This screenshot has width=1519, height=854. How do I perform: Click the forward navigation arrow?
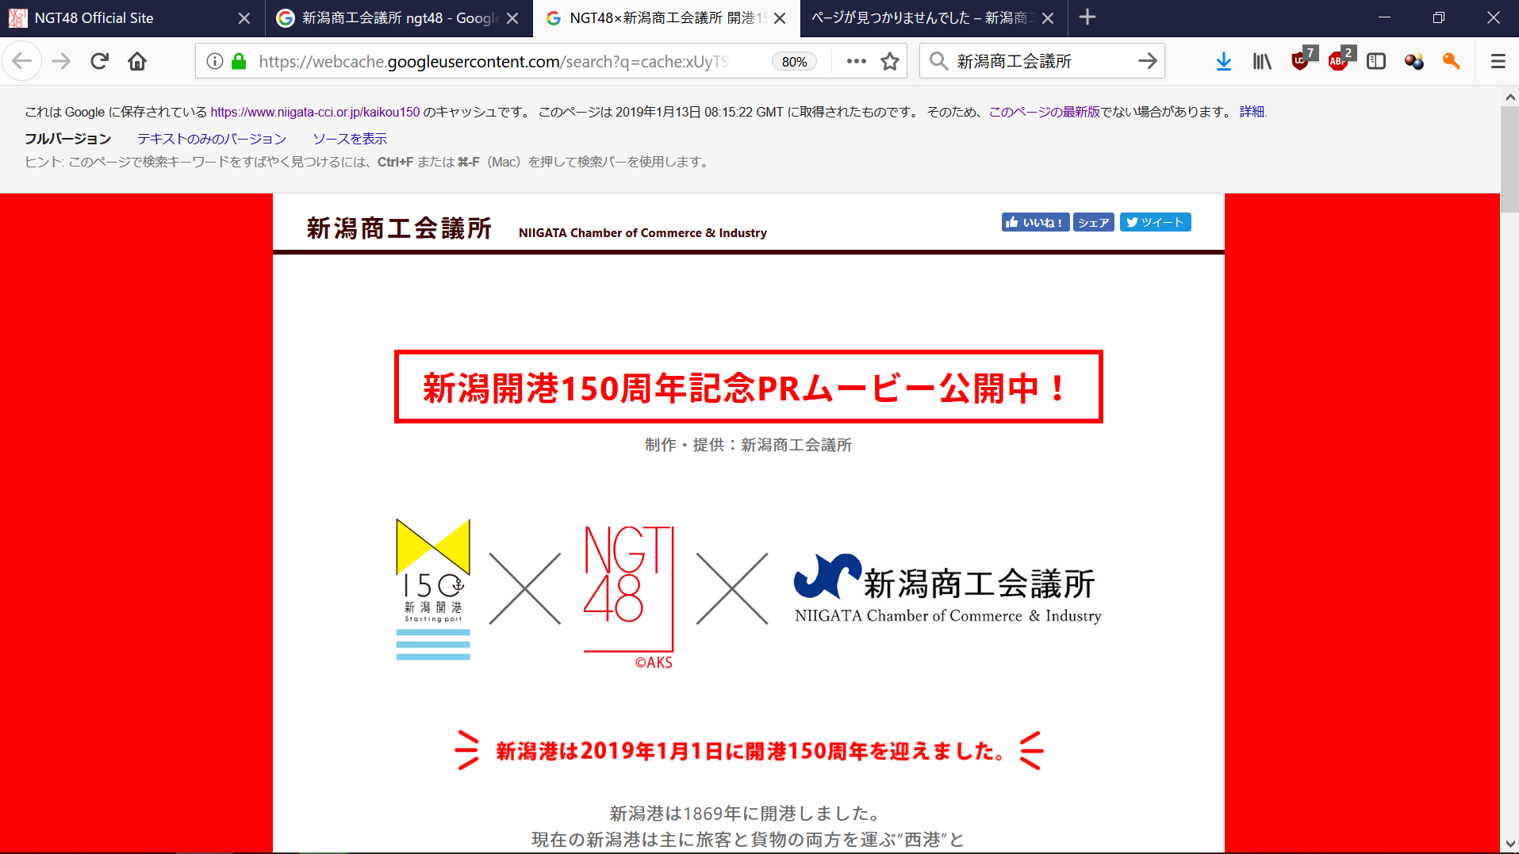pyautogui.click(x=61, y=61)
